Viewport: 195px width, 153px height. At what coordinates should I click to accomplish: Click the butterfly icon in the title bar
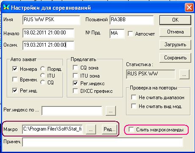coord(6,7)
